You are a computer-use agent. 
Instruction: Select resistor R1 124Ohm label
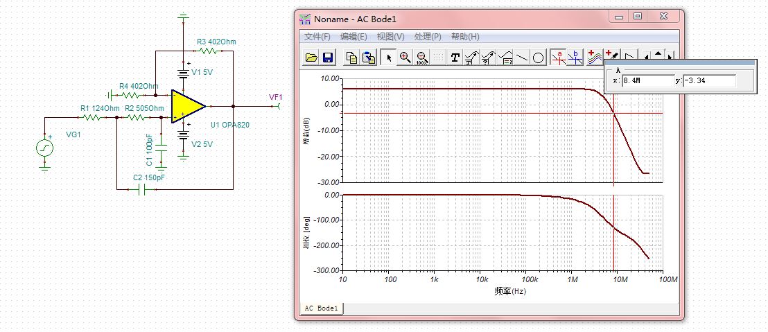pyautogui.click(x=100, y=108)
